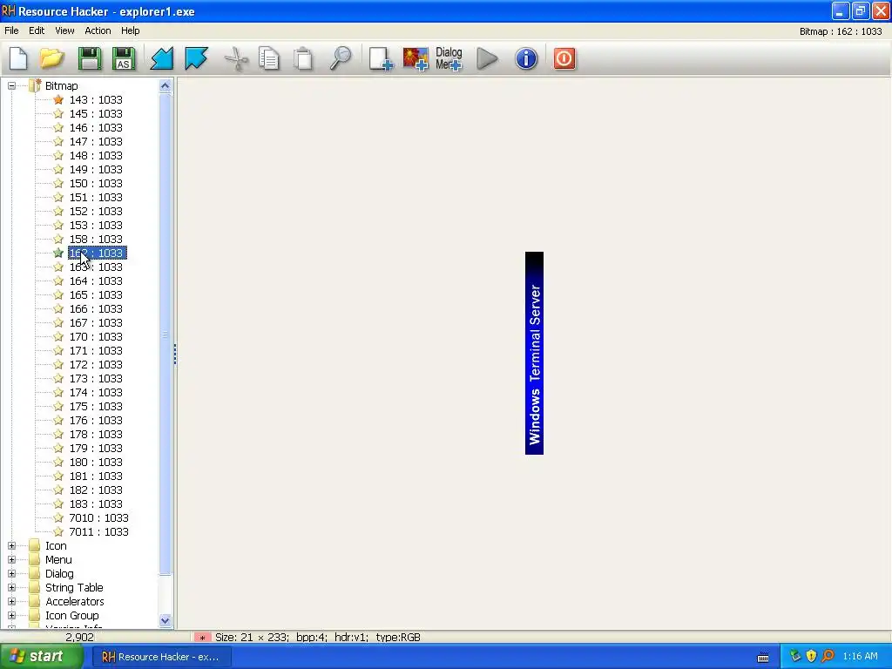Select bitmap resource 173 : 1033
This screenshot has width=892, height=669.
click(x=96, y=378)
